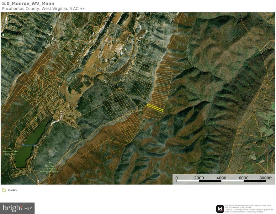Click the 2000 mark on scale bar
This screenshot has width=276, height=214.
[199, 178]
